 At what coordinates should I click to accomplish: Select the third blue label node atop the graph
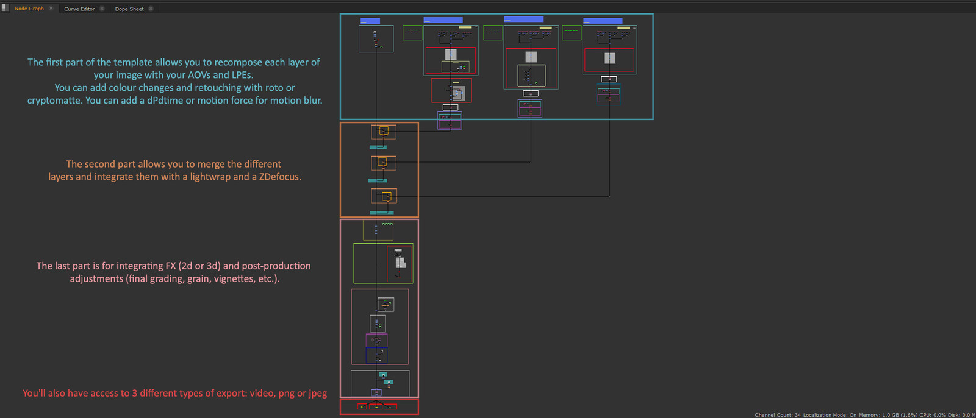click(x=523, y=19)
